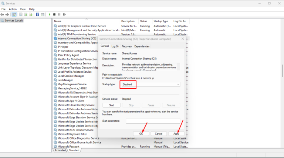Viewport: 284px width, 158px height.
Task: Click the gear icon beside Microsoft Passport
Action: [55, 147]
